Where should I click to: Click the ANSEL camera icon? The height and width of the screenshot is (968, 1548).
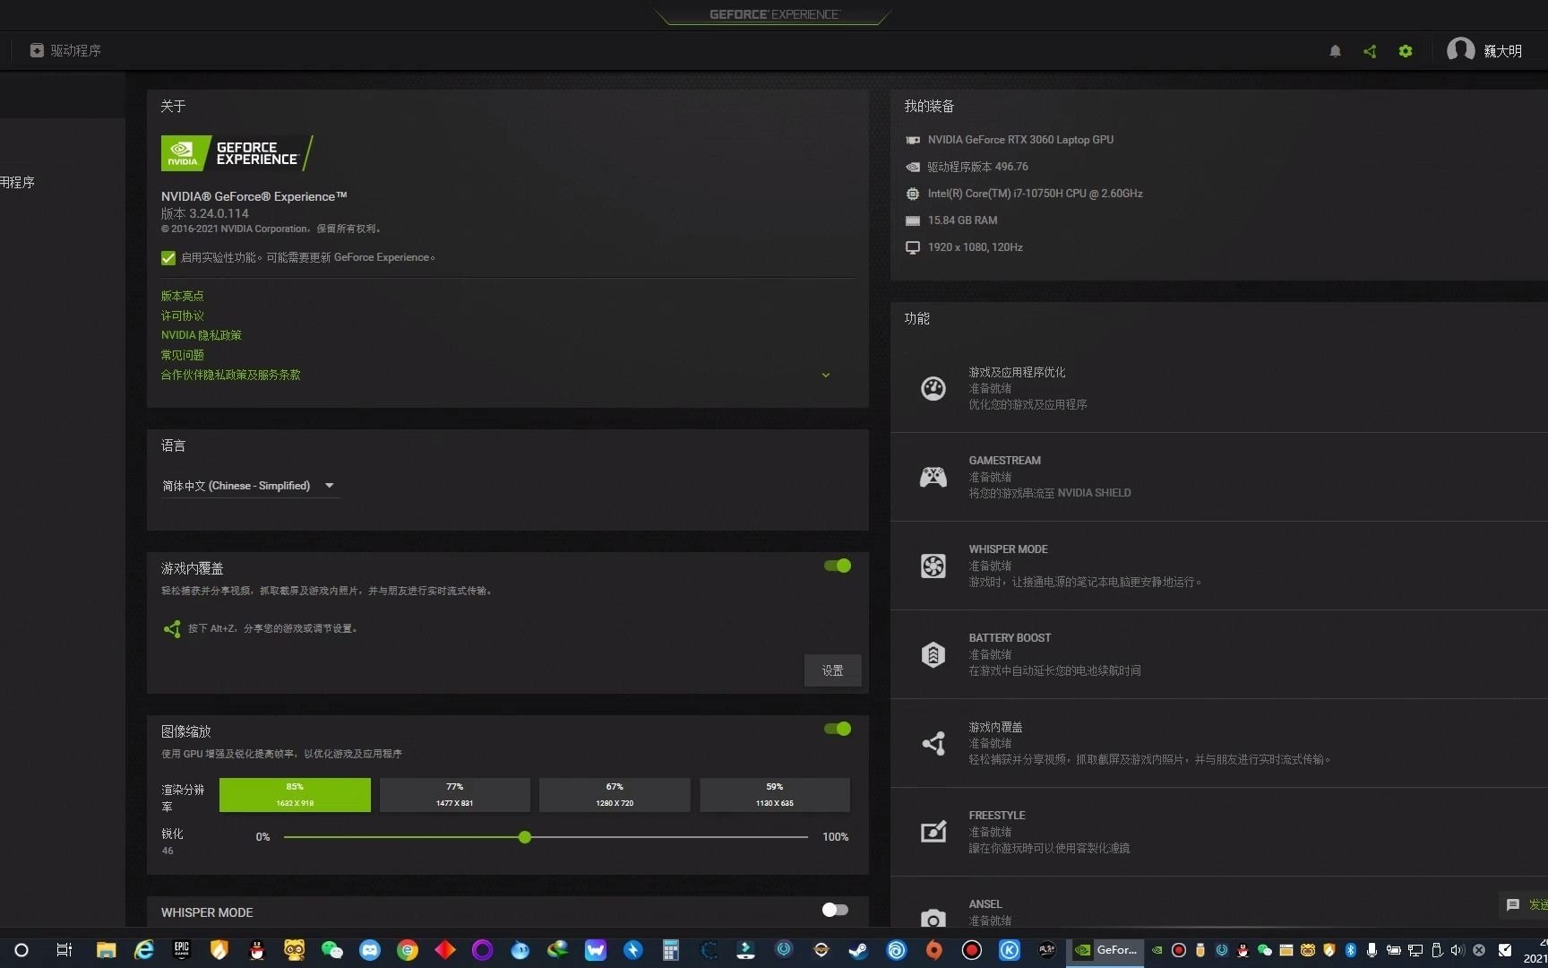point(933,920)
